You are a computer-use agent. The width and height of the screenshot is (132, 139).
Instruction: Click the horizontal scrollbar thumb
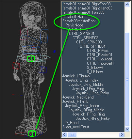pos(72,134)
